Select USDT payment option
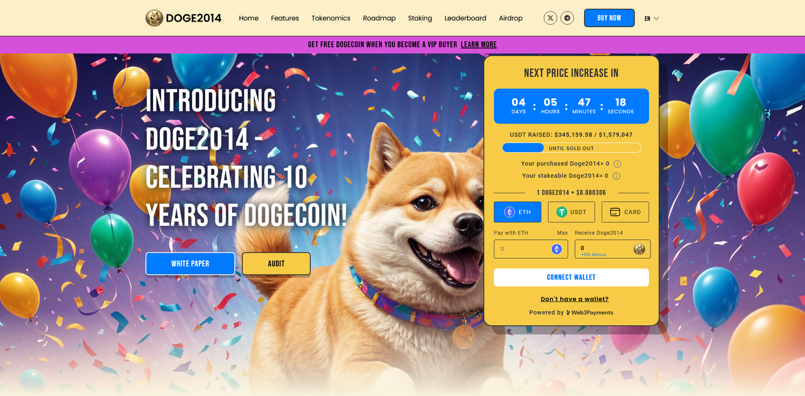This screenshot has width=805, height=396. coord(572,212)
